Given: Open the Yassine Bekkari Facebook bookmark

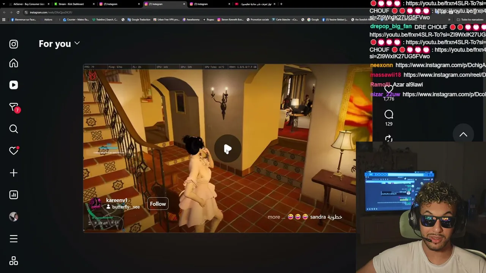Looking at the screenshot, I should (x=335, y=20).
